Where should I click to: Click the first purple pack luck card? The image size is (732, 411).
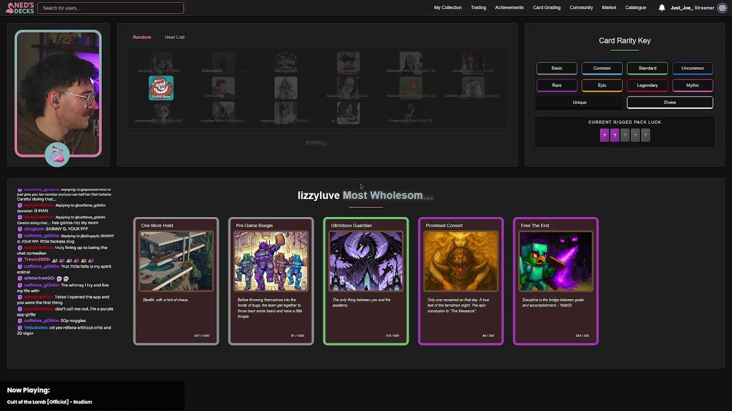604,135
